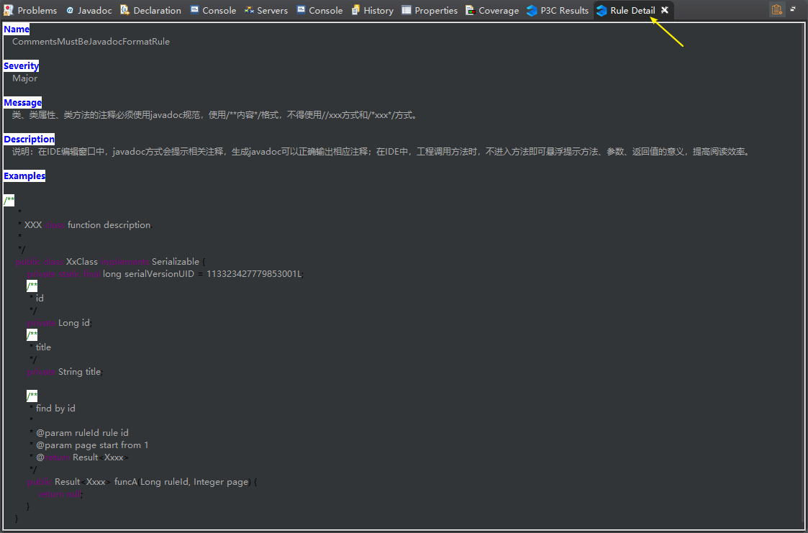Click the funcA method signature line
Screen dimensions: 808x533
142,482
